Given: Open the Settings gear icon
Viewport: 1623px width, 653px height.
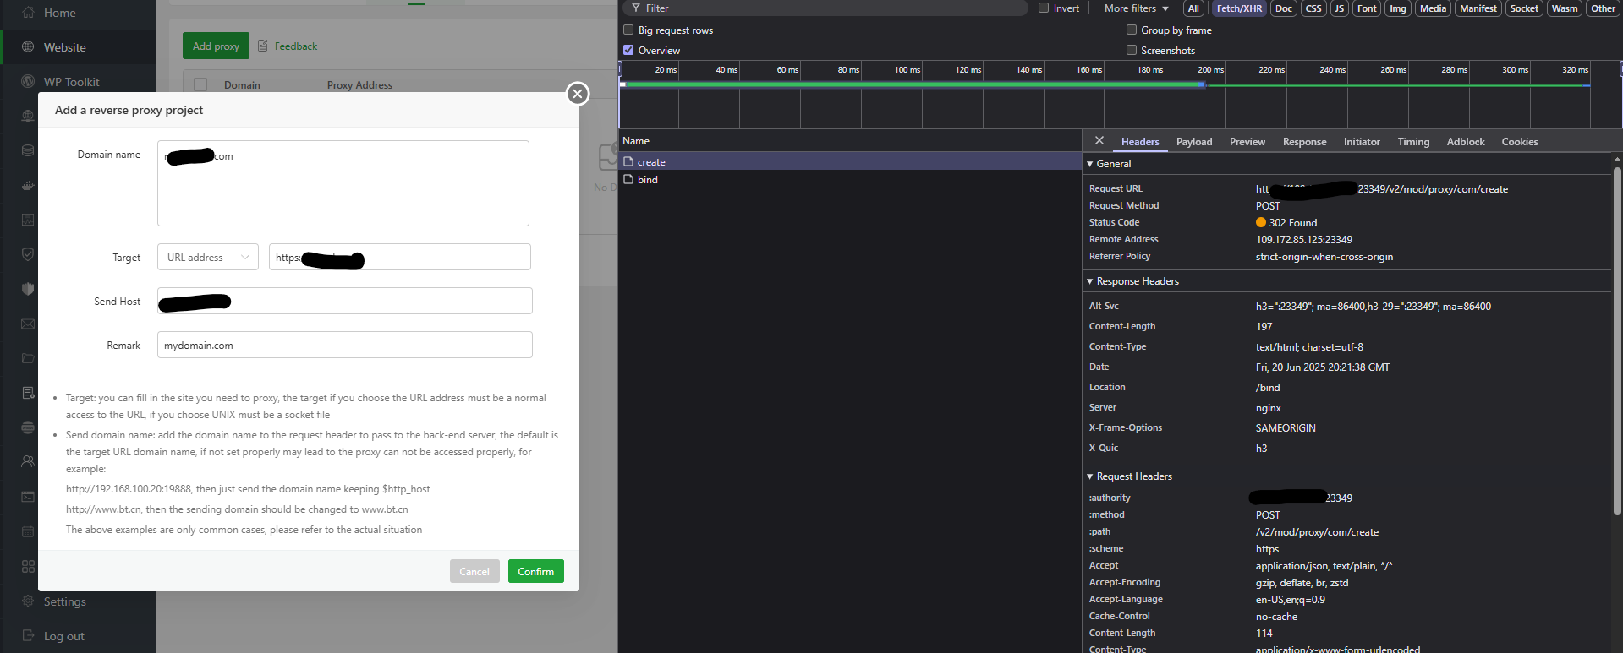Looking at the screenshot, I should [x=28, y=601].
